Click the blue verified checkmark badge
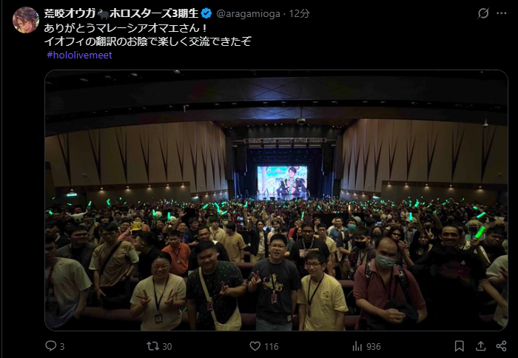The image size is (518, 358). [x=206, y=13]
